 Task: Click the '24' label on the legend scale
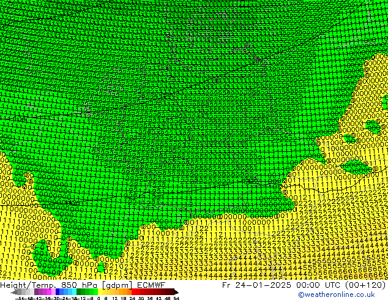click(132, 298)
